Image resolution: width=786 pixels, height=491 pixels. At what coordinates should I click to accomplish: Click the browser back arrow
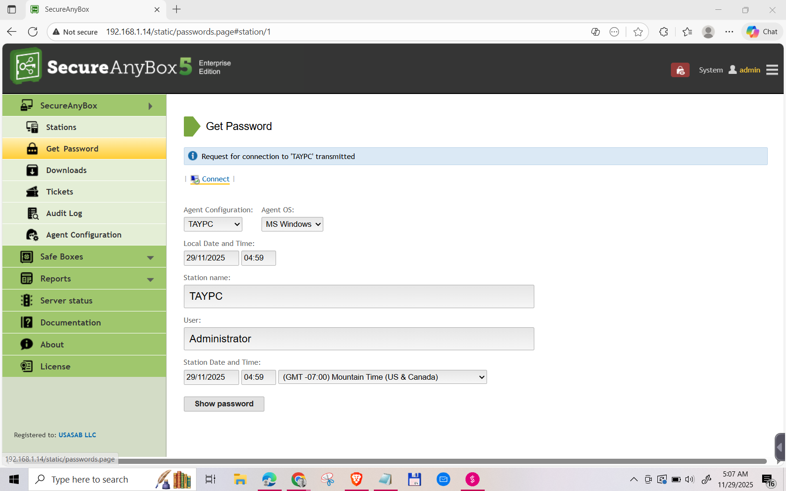12,32
